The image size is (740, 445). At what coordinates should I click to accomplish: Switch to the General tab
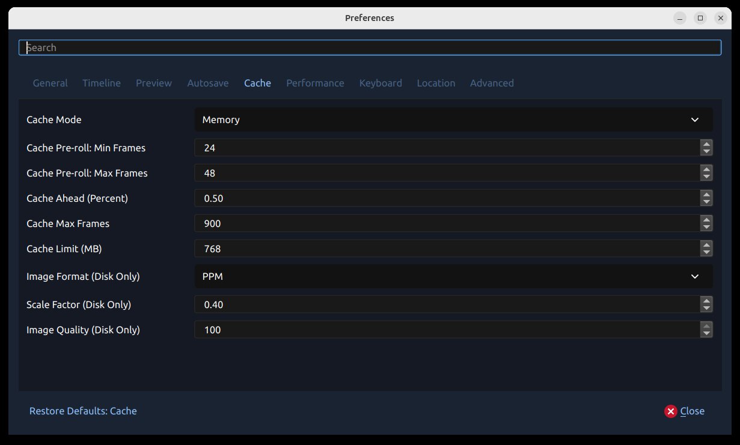(x=50, y=83)
